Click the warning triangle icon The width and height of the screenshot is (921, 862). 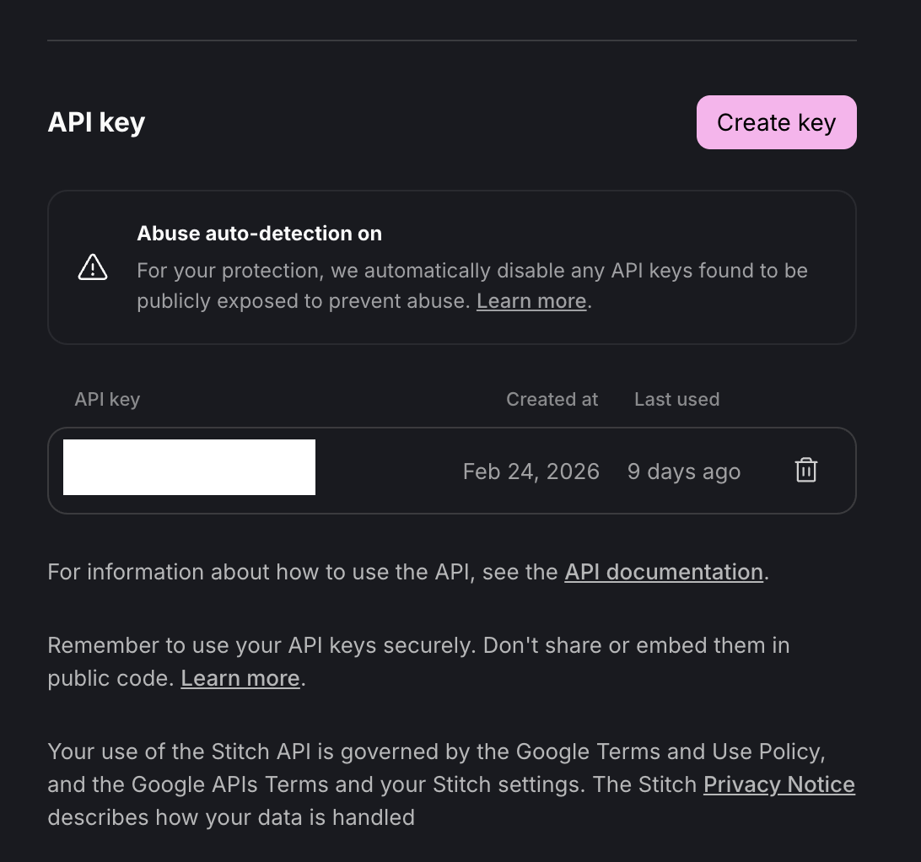pos(93,267)
